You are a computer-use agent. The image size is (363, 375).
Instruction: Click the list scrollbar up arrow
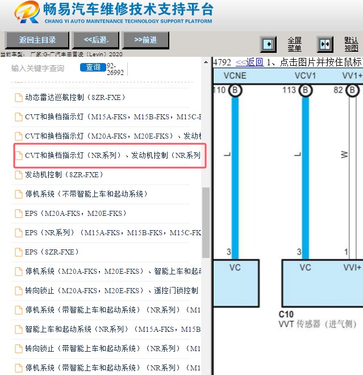click(x=206, y=62)
